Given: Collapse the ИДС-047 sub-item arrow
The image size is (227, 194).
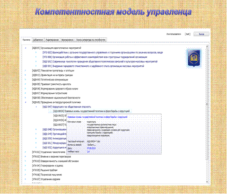Looking at the screenshot, I should (36, 107).
